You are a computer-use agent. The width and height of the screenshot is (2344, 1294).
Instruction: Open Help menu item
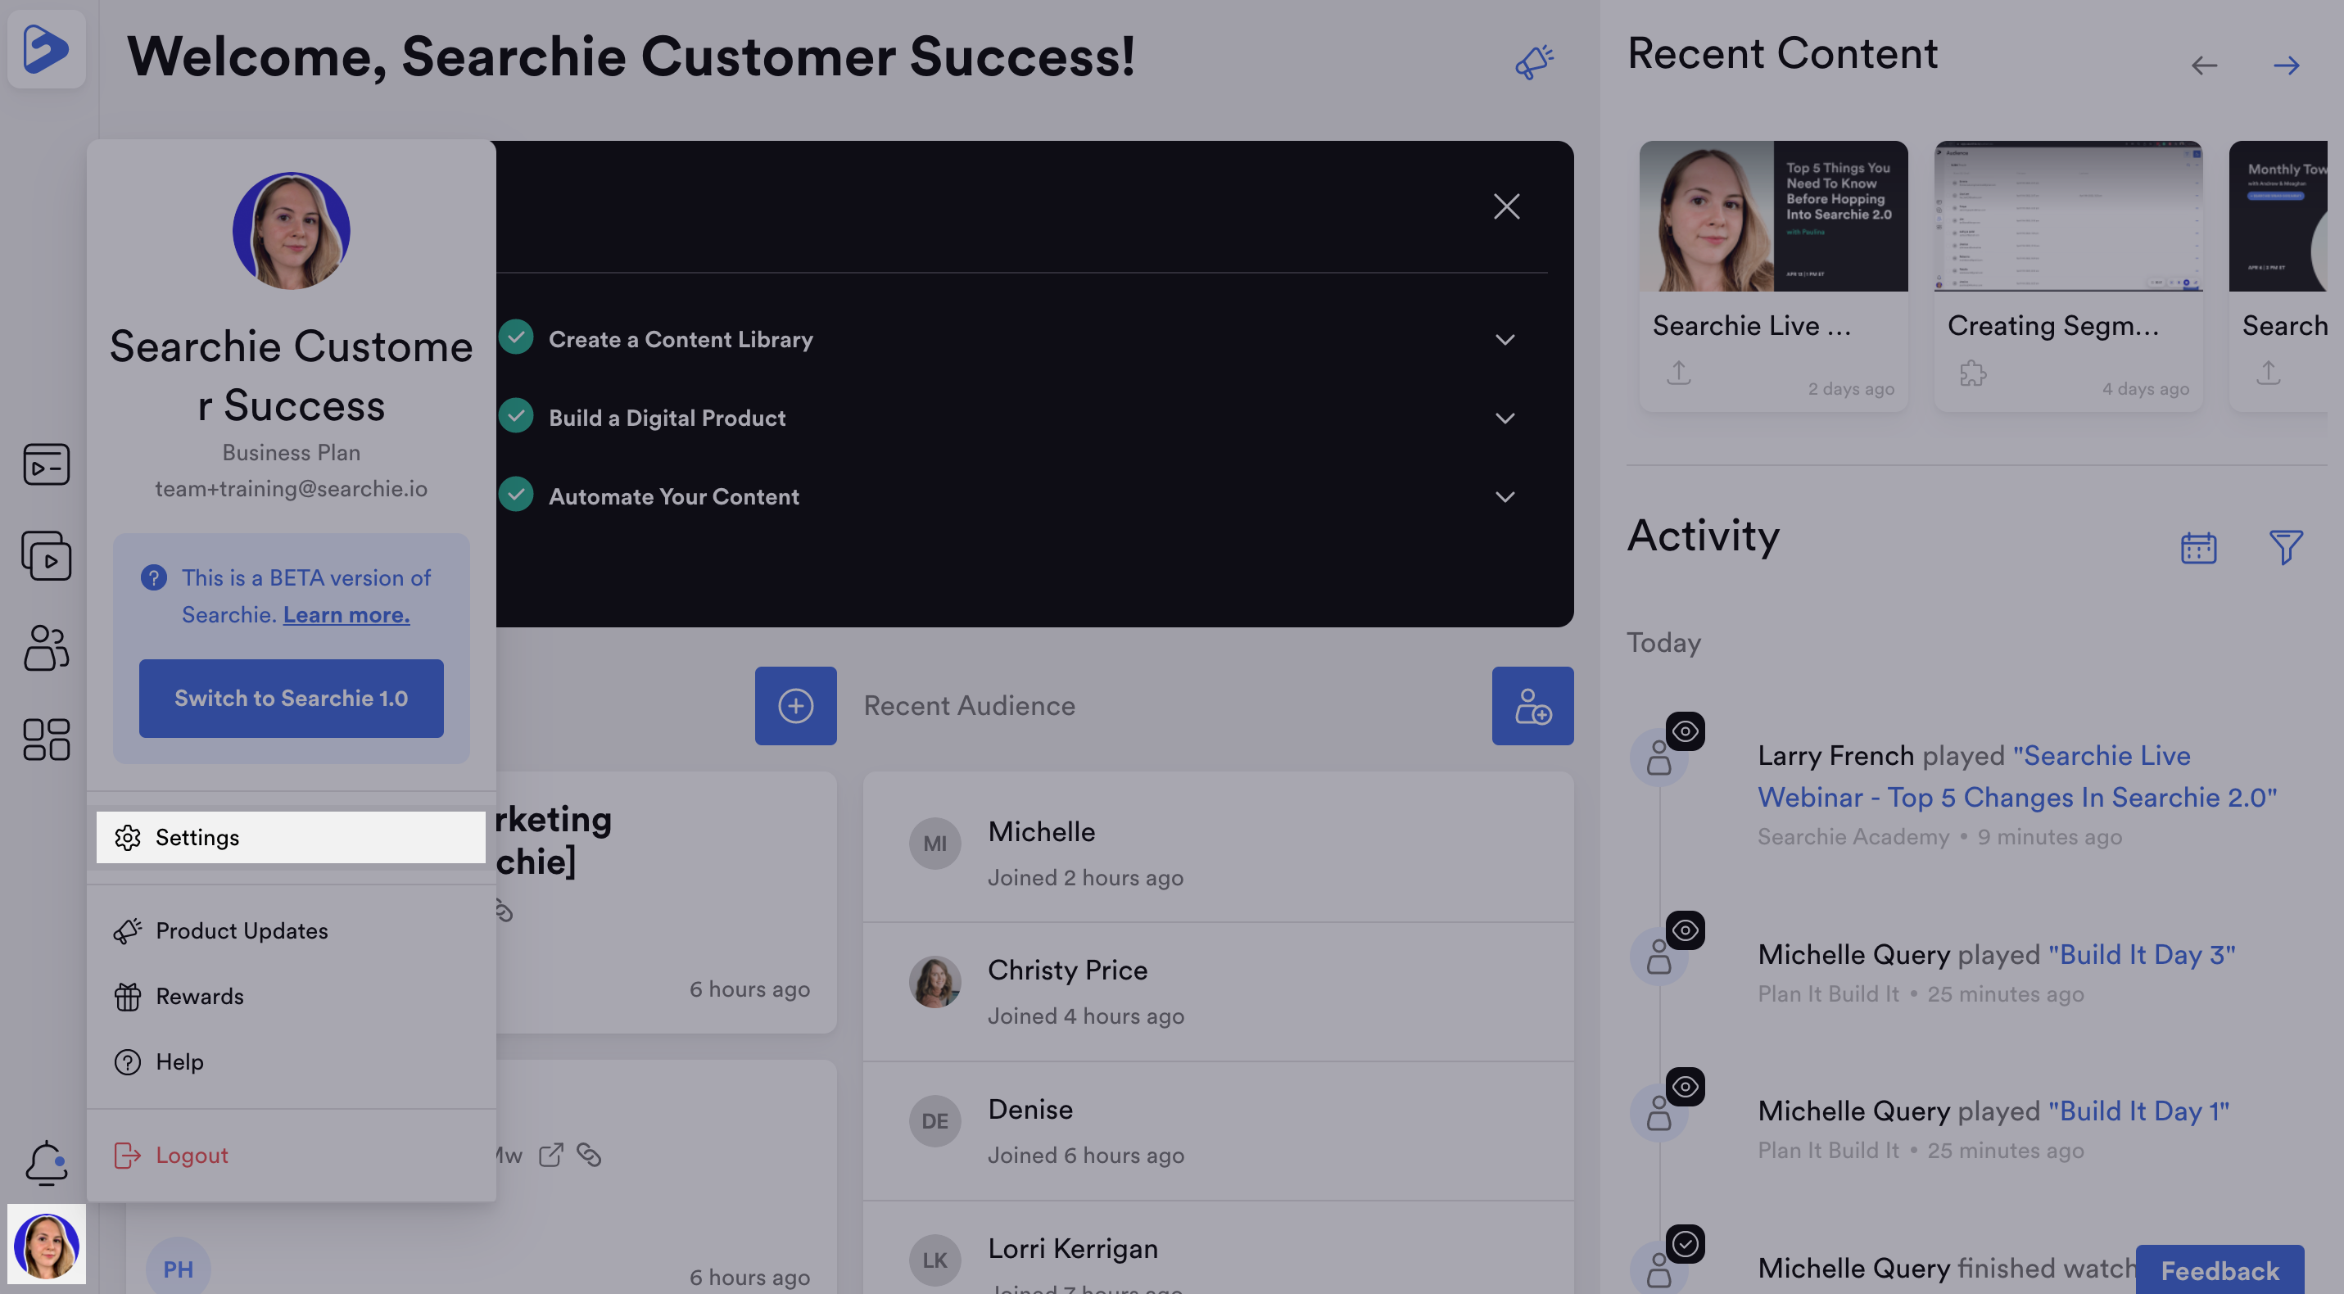click(x=292, y=1062)
